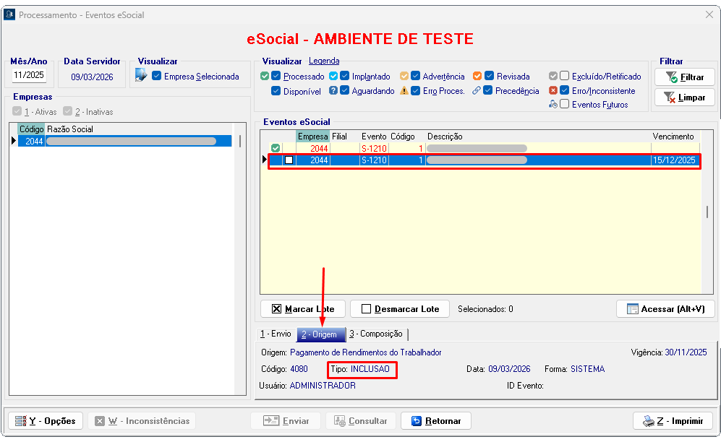Click the Mês/Ano input field
This screenshot has height=442, width=721.
[29, 75]
